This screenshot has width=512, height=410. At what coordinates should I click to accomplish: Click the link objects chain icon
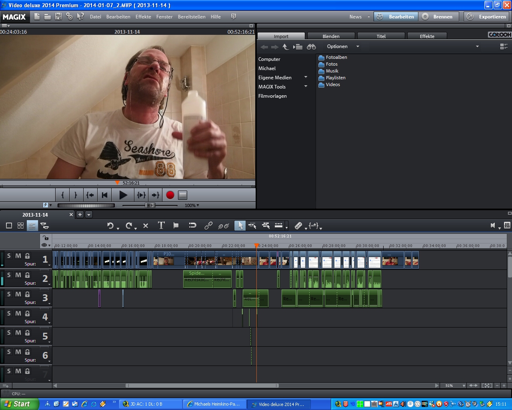(x=208, y=226)
